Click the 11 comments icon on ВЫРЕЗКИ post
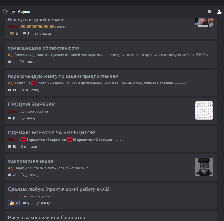This screenshot has height=221, width=224. (x=10, y=118)
